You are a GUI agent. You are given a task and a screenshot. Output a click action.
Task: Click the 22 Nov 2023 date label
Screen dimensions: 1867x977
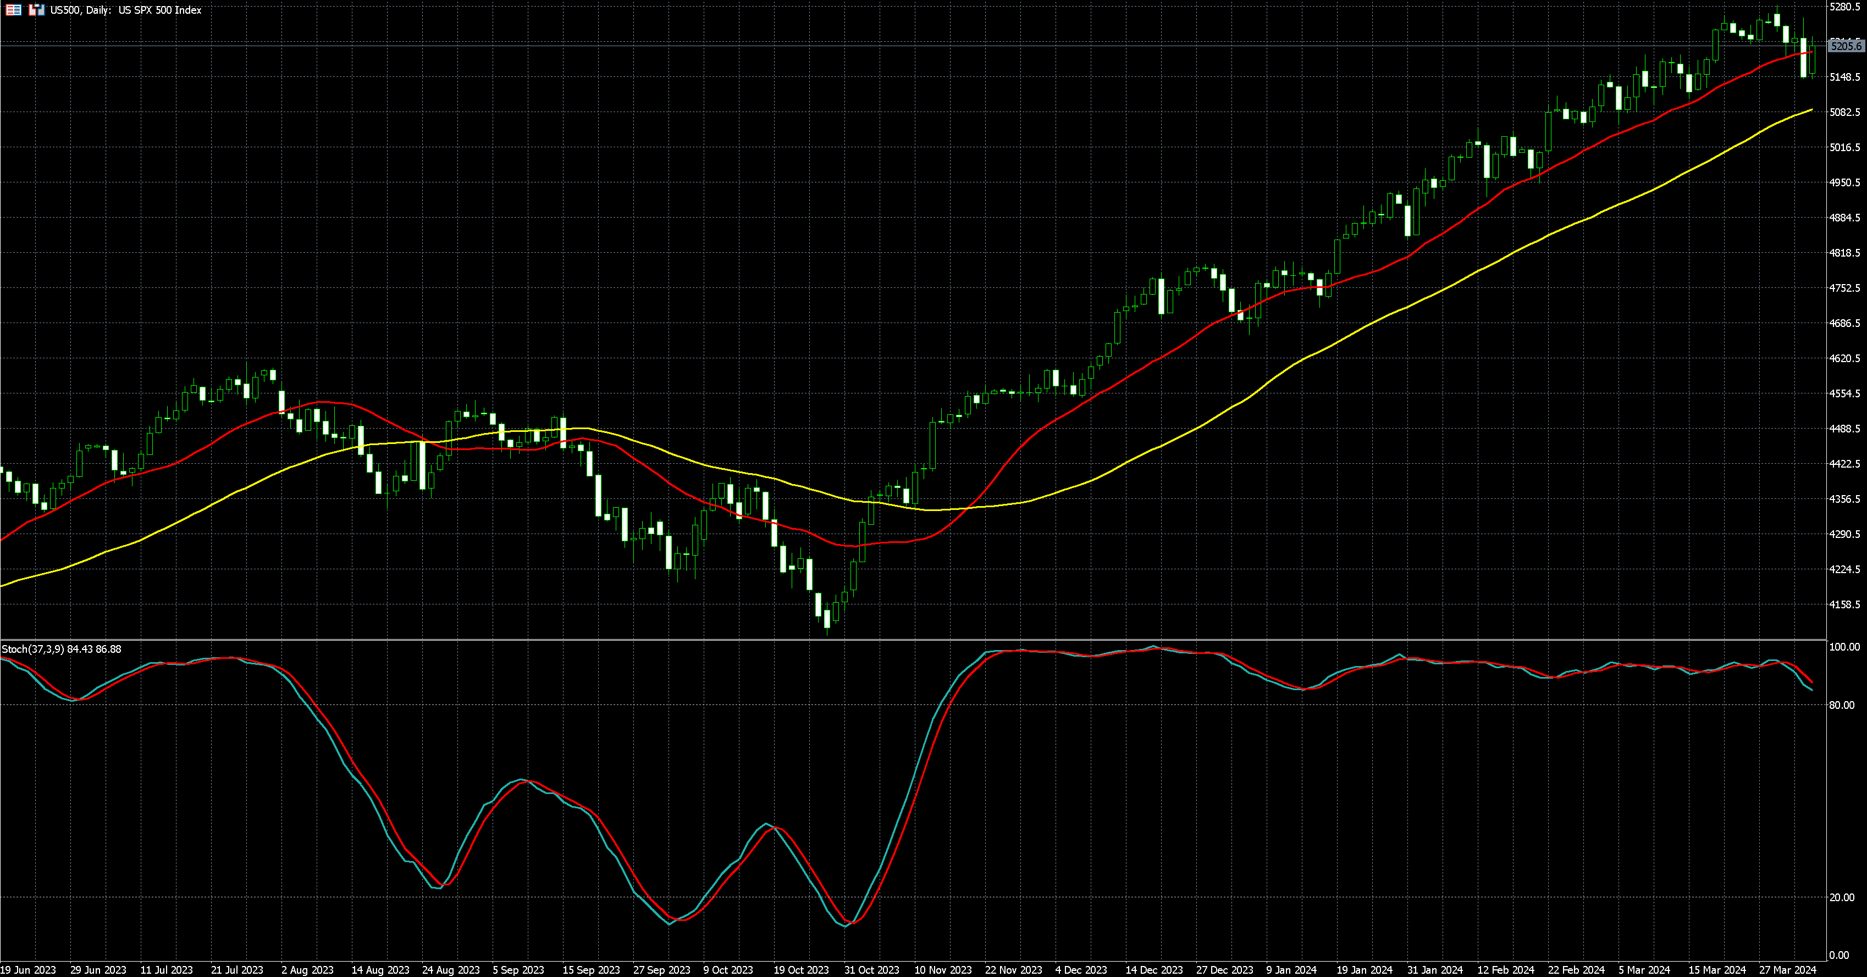tap(1013, 970)
